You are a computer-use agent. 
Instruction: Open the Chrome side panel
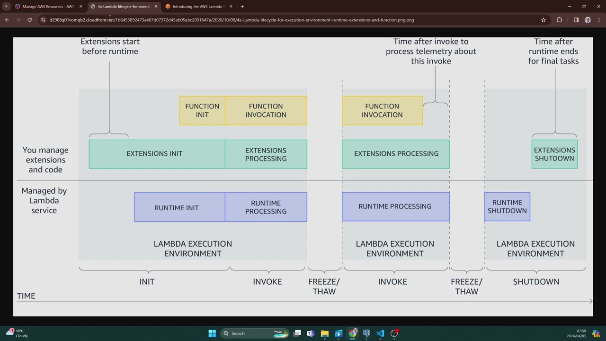(x=576, y=20)
